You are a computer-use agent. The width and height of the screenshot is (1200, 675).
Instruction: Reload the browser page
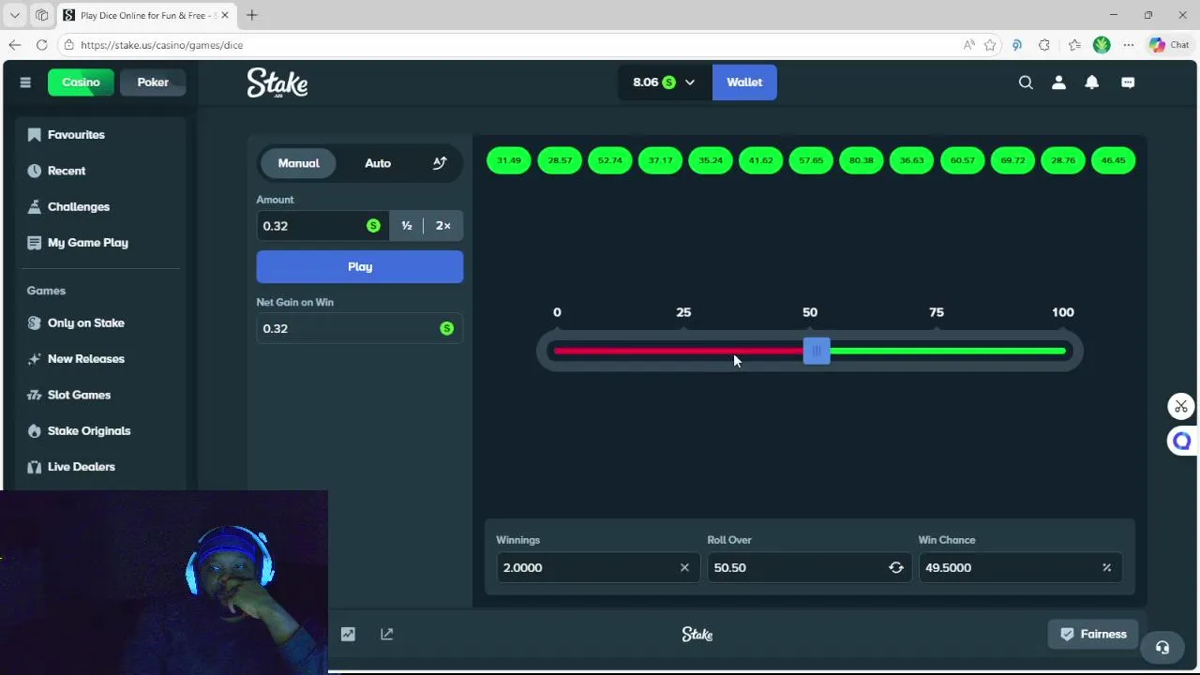coord(42,45)
